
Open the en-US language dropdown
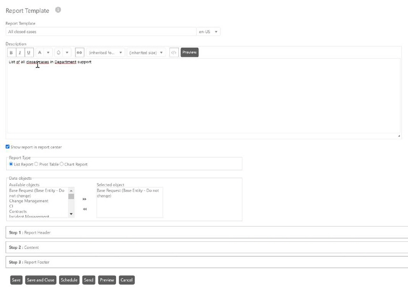tap(209, 32)
